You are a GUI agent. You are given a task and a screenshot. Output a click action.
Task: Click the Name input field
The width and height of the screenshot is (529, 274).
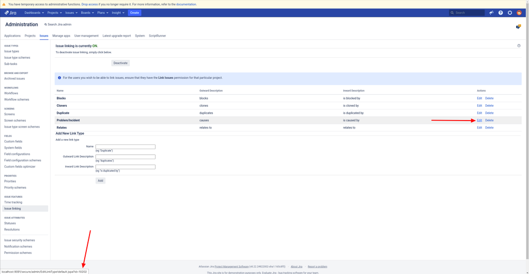(125, 147)
